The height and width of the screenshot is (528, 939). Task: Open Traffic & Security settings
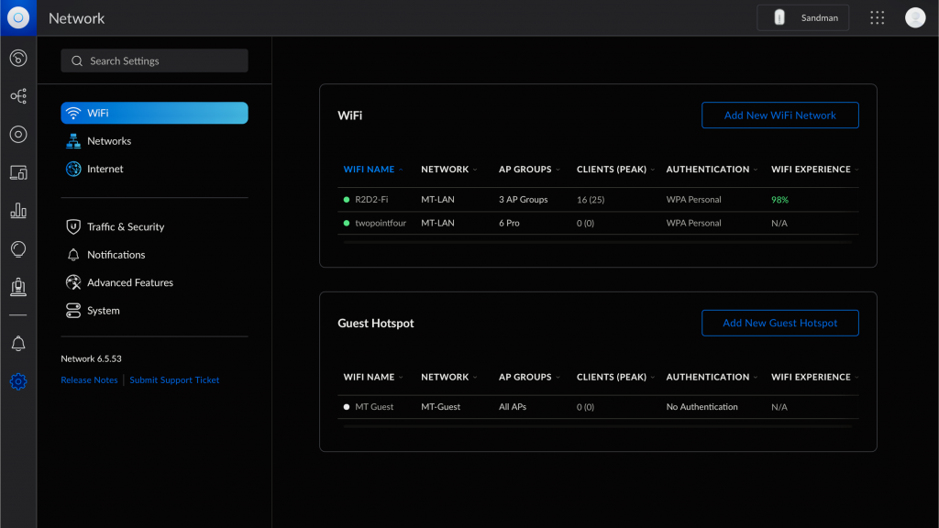[126, 226]
